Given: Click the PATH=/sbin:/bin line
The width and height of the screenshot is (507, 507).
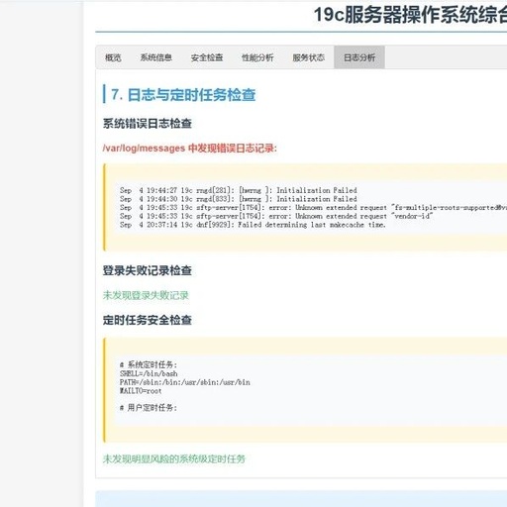Looking at the screenshot, I should (x=185, y=382).
